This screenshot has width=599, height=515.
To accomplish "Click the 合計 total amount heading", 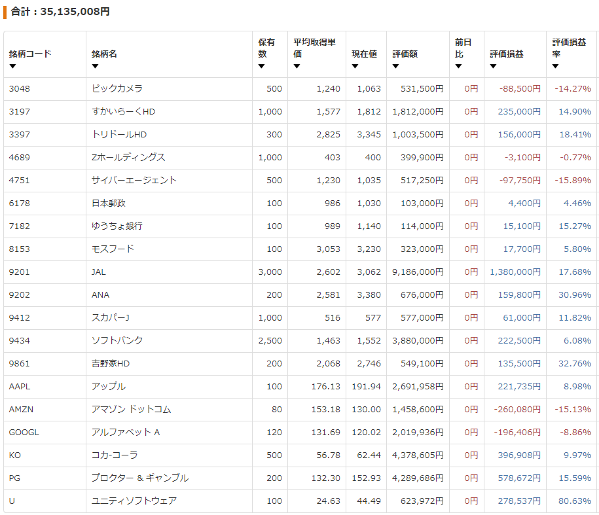I will tap(60, 12).
